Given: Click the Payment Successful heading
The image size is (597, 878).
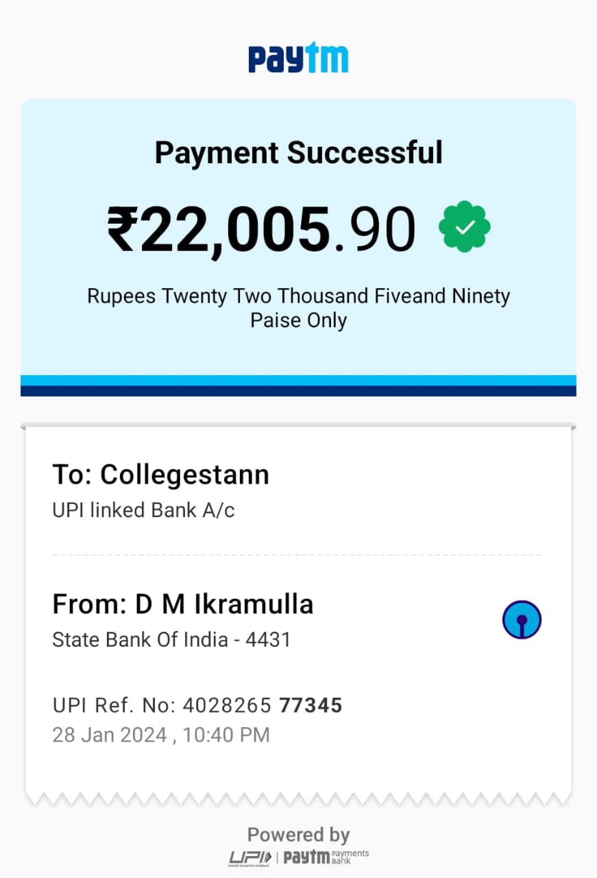Looking at the screenshot, I should tap(298, 152).
